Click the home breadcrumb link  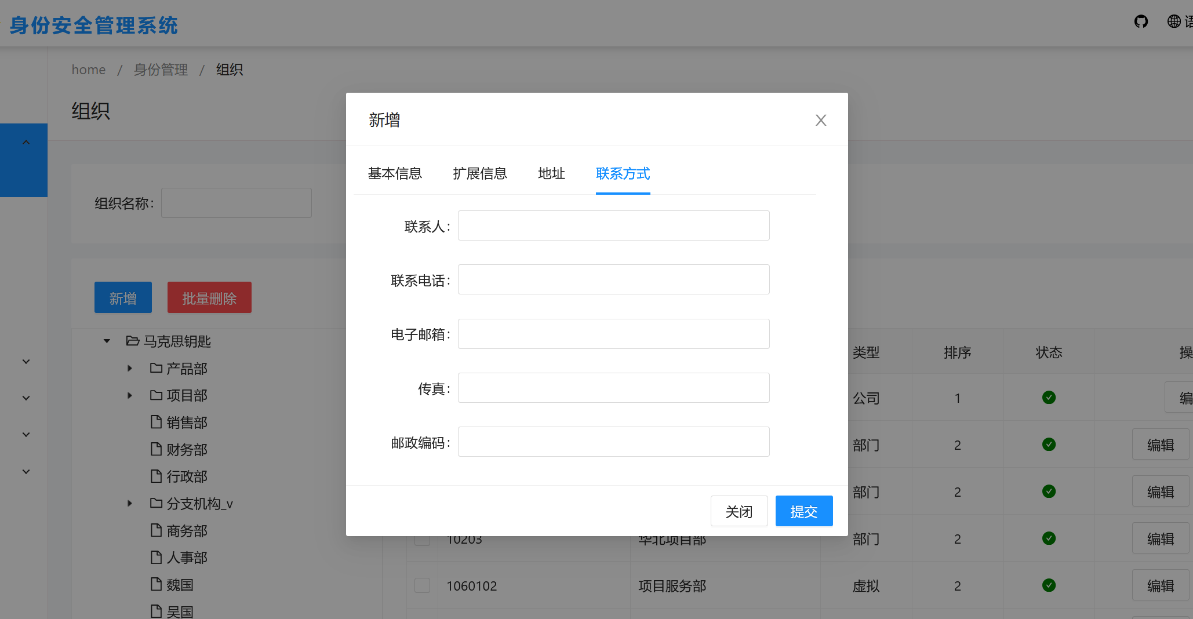coord(88,70)
